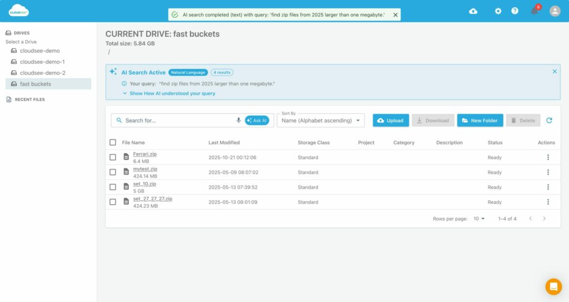Click the Status column header
Viewport: 569px width, 302px height.
495,143
